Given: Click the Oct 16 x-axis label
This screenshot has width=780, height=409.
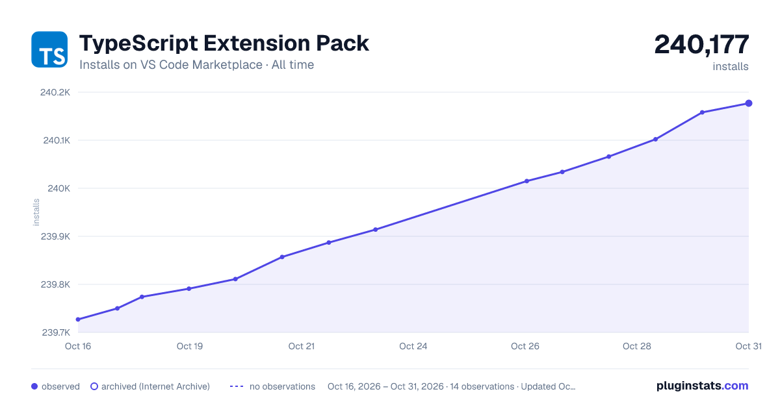Looking at the screenshot, I should coord(78,346).
